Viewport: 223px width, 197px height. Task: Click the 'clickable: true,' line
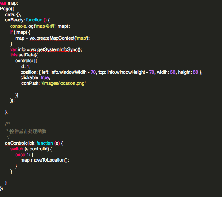tap(35, 77)
